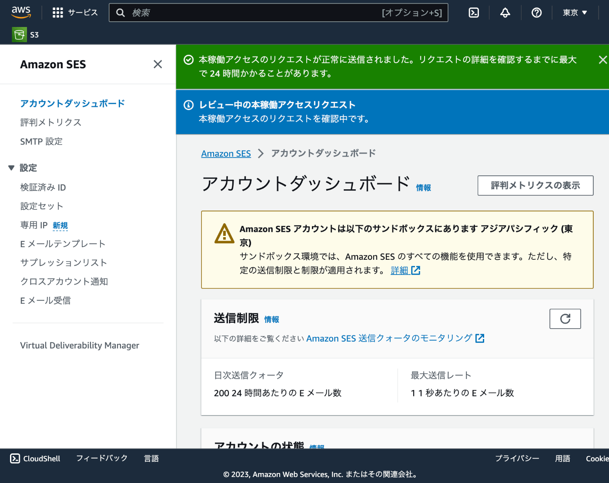The image size is (609, 483).
Task: Click the アカウントダッシュボード breadcrumb text
Action: [x=324, y=153]
